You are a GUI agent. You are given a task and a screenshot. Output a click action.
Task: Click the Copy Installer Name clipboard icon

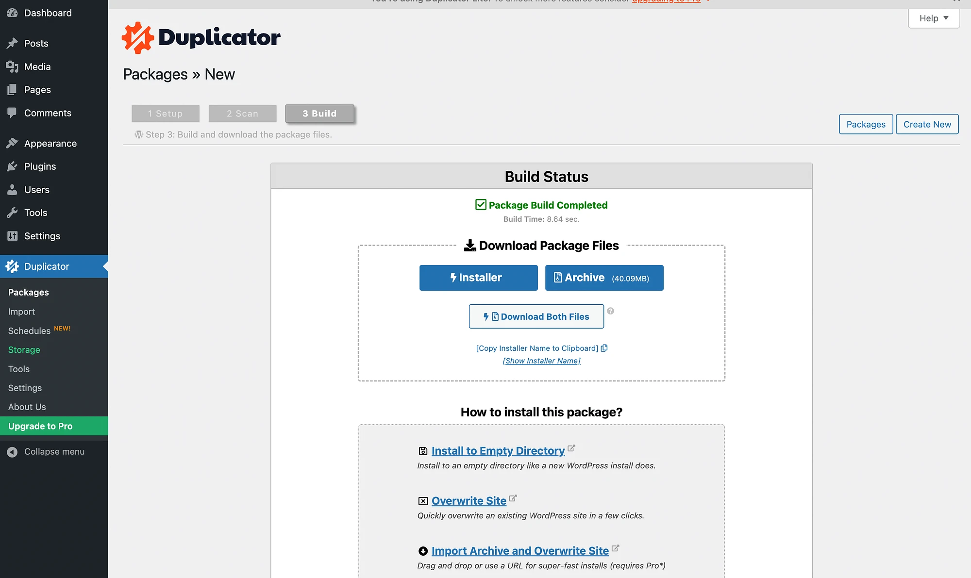click(603, 347)
